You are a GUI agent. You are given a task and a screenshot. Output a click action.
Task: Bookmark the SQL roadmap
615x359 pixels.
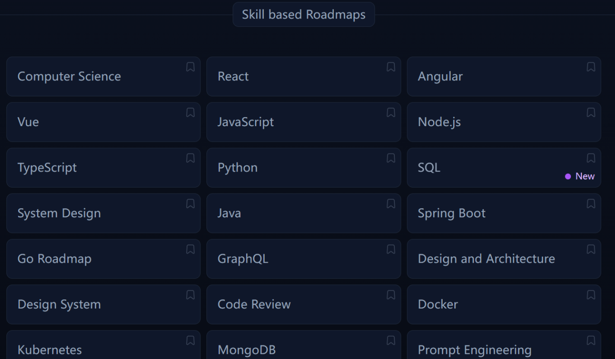point(590,159)
